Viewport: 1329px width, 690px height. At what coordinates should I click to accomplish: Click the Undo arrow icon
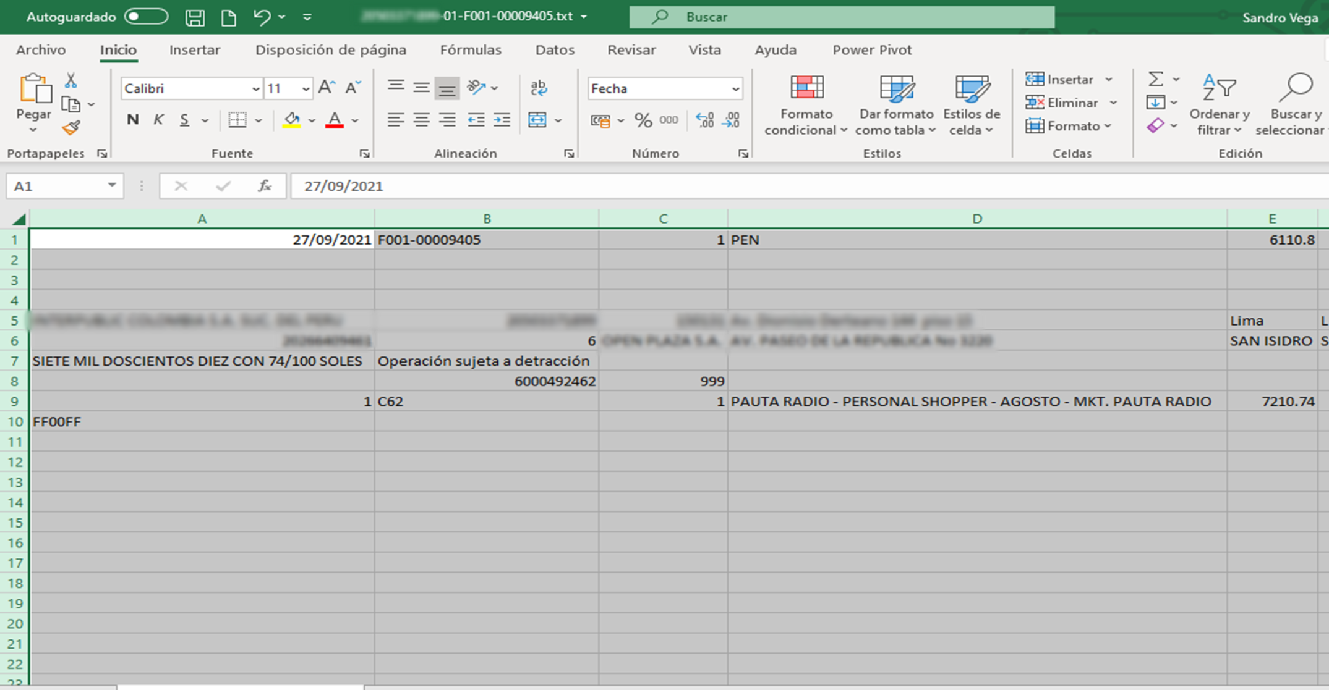(x=262, y=17)
